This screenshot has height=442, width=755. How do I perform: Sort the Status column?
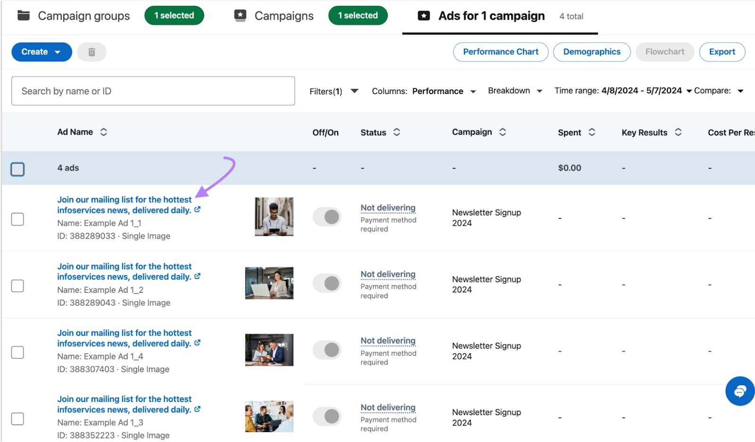tap(395, 132)
